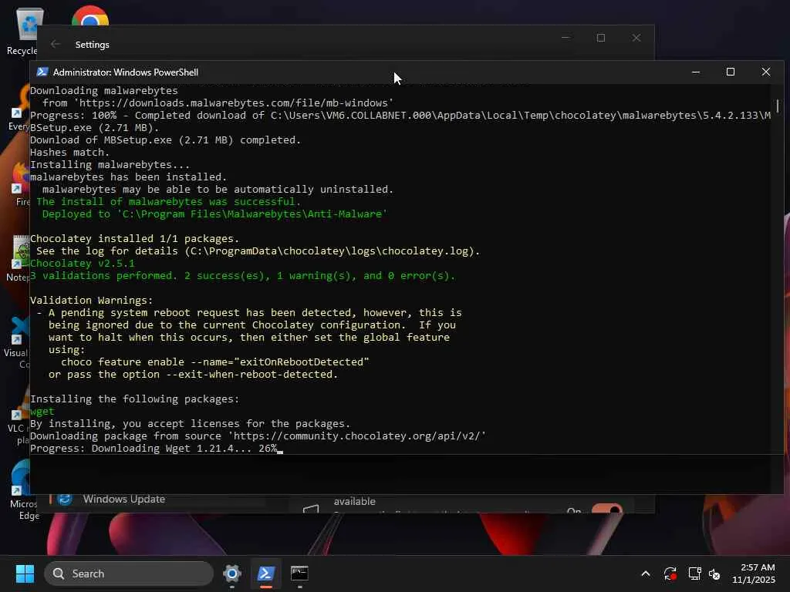Screen dimensions: 790x592
Task: Open the Visual Studio Code desktop shortcut
Action: 17,343
